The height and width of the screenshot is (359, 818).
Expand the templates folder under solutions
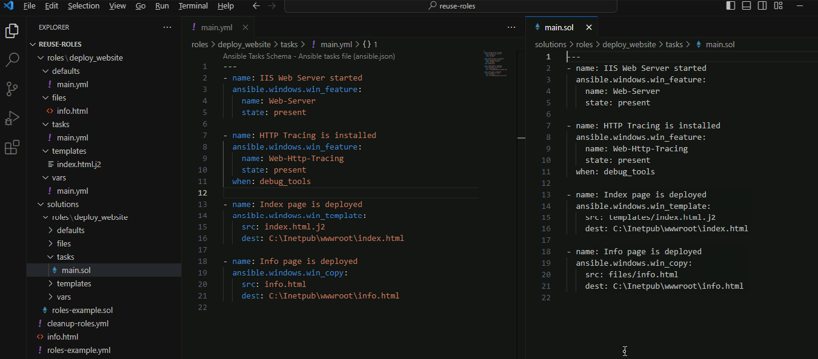(74, 283)
